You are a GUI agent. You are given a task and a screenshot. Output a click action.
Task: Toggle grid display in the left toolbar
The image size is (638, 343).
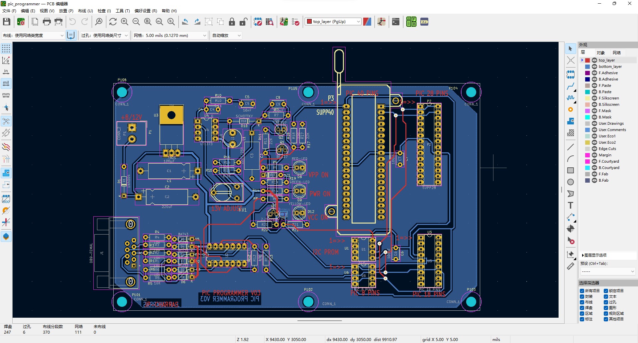pos(6,49)
